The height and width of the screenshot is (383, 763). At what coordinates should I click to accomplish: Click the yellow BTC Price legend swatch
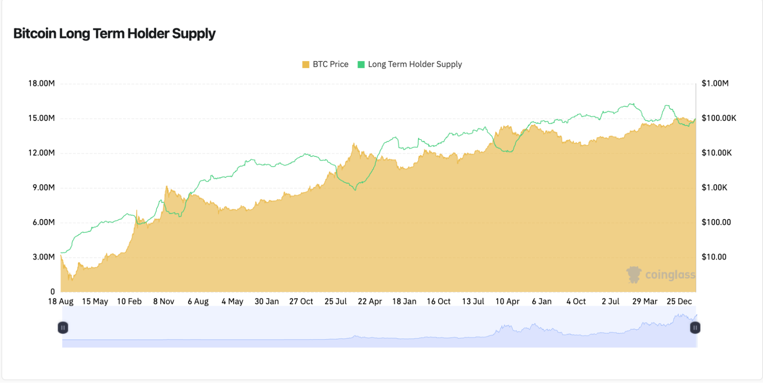tap(306, 64)
